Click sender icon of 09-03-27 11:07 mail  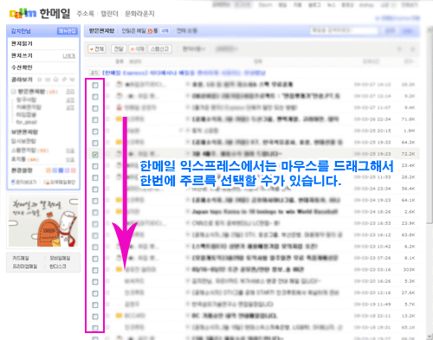point(119,107)
